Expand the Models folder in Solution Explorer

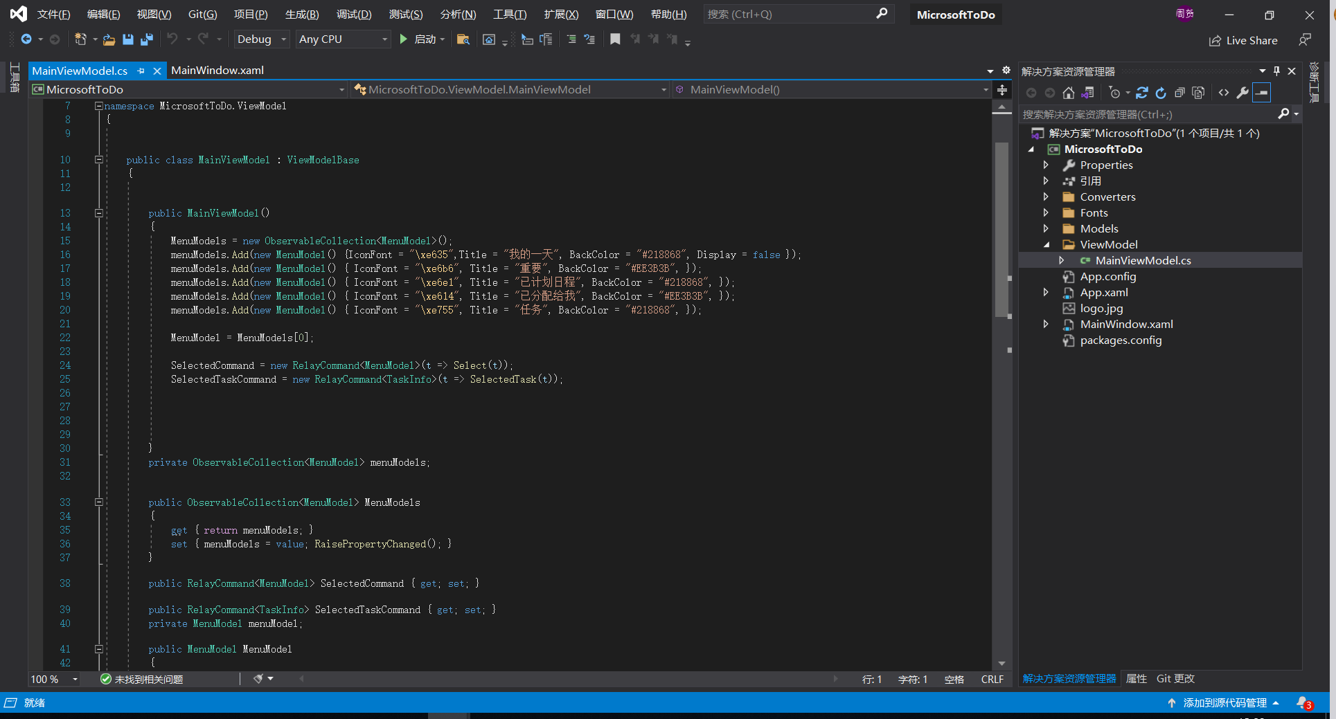1046,228
